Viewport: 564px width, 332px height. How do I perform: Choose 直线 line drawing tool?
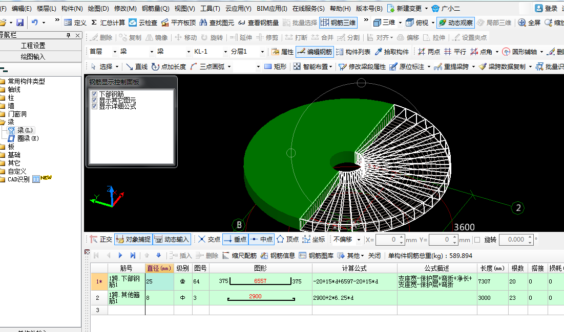137,67
